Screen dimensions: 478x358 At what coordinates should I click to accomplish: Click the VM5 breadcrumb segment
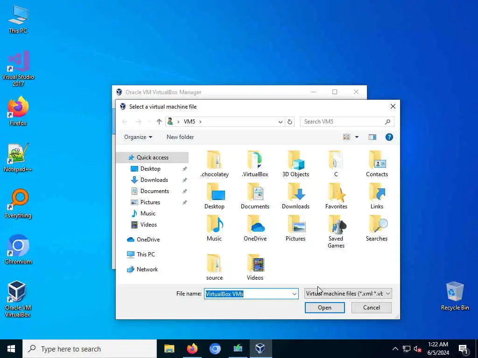pyautogui.click(x=190, y=122)
